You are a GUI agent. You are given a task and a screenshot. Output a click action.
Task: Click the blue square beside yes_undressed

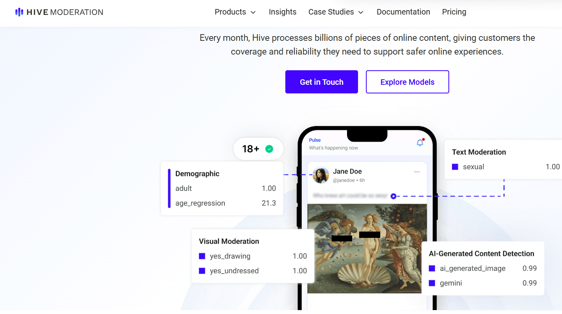(x=202, y=271)
